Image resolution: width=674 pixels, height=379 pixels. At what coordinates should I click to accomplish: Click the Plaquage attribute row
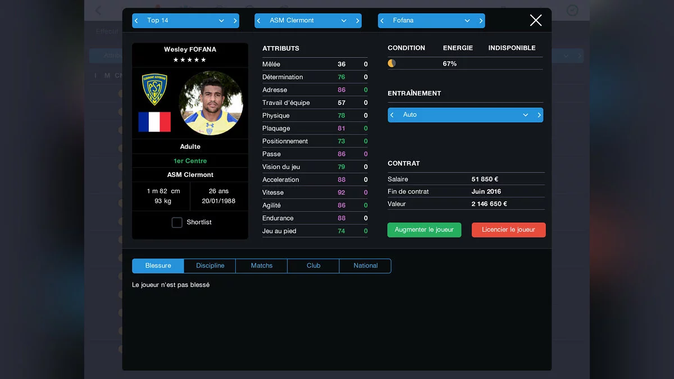[x=315, y=129]
